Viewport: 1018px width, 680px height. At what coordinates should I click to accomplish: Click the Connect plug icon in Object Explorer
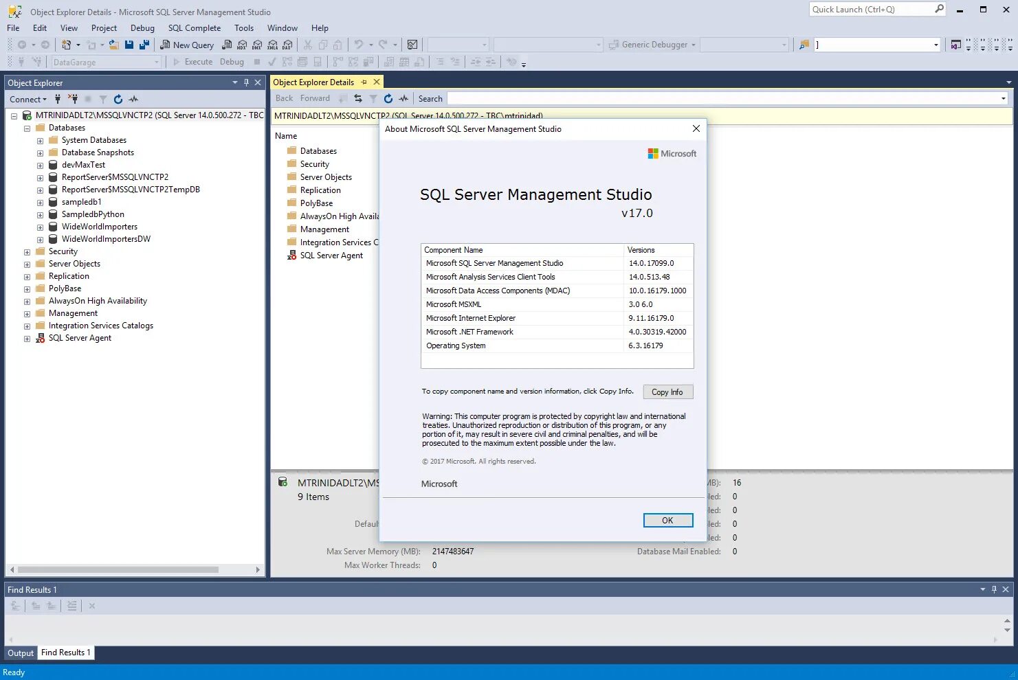(x=58, y=99)
